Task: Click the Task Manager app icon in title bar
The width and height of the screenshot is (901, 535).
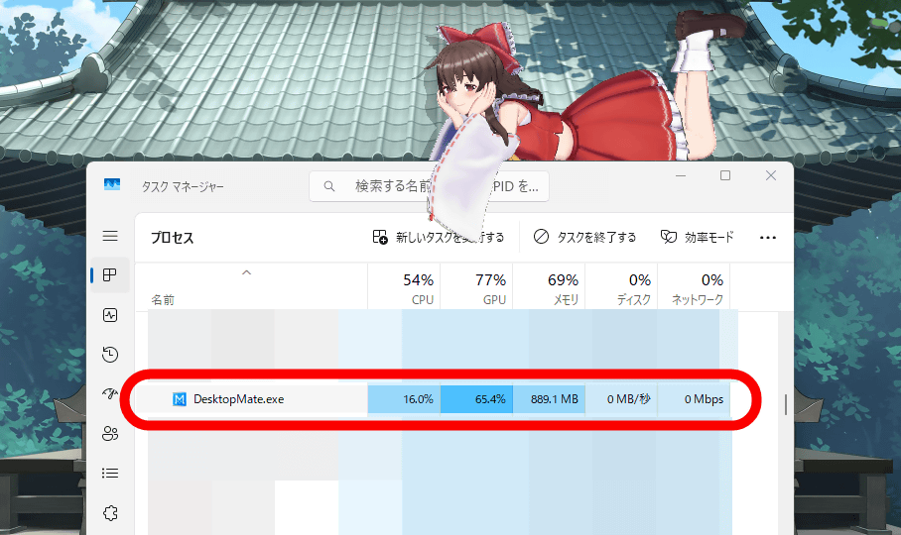Action: 112,185
